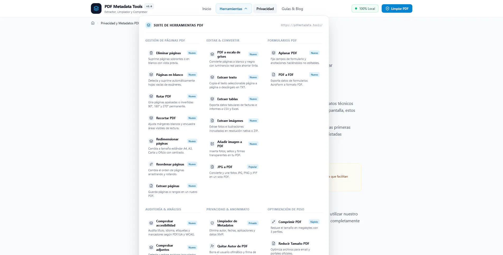503x255 pixels.
Task: Click the Extraer imágenes file icon
Action: tap(212, 120)
